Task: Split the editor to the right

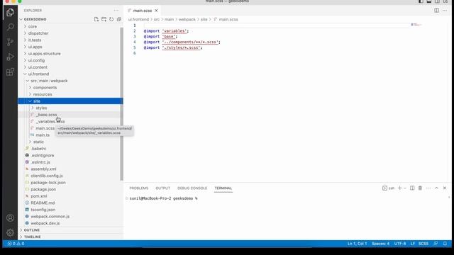Action: click(436, 11)
